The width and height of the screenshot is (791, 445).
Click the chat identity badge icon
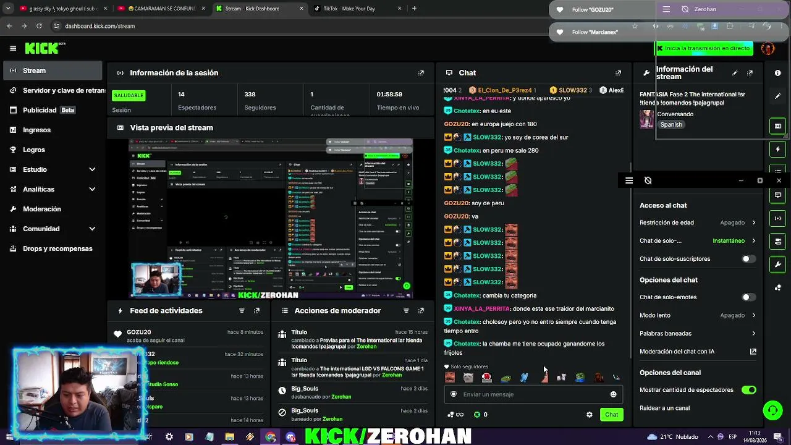(453, 394)
